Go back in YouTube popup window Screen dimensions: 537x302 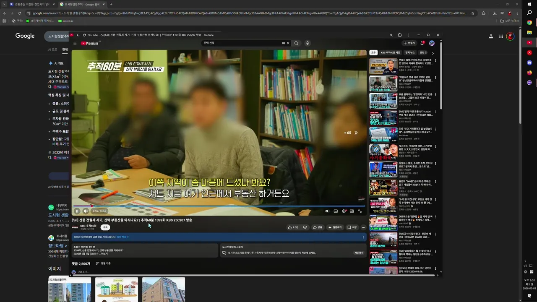(x=78, y=35)
